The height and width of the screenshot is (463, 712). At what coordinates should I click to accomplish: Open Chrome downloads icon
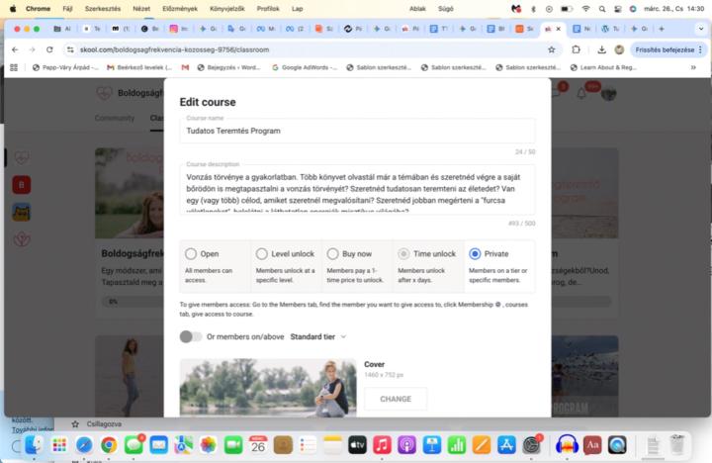tap(601, 49)
